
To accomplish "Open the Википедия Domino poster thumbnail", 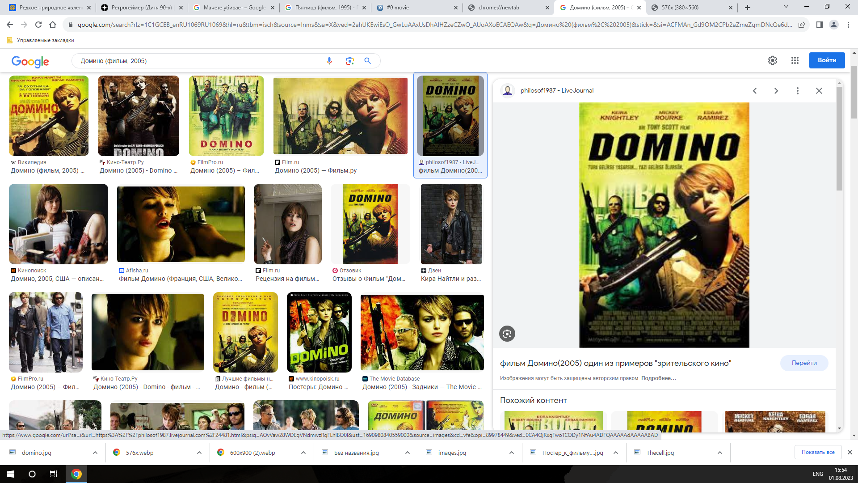I will (49, 116).
